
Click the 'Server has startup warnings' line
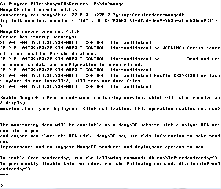[x=38, y=37]
